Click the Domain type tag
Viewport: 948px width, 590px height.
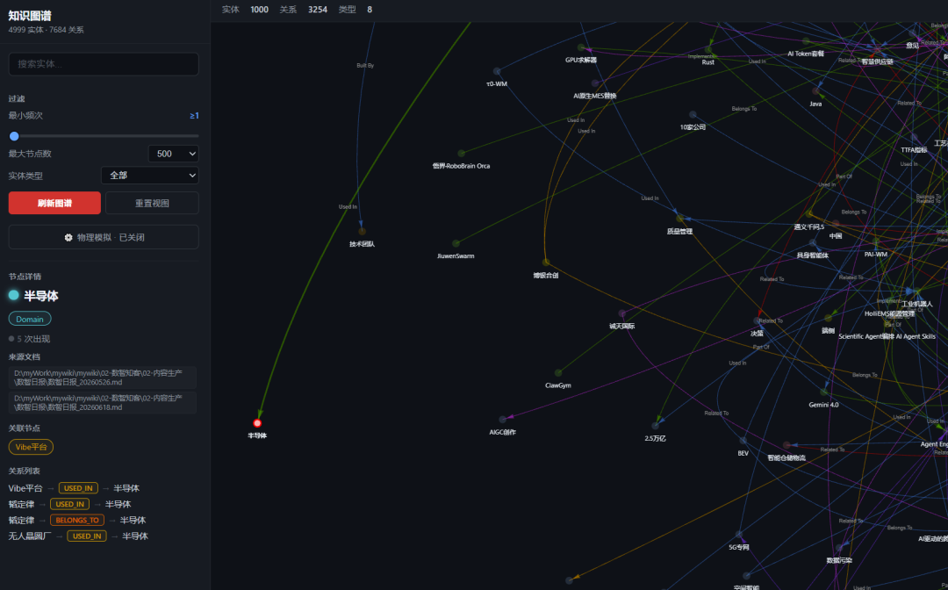[x=30, y=320]
